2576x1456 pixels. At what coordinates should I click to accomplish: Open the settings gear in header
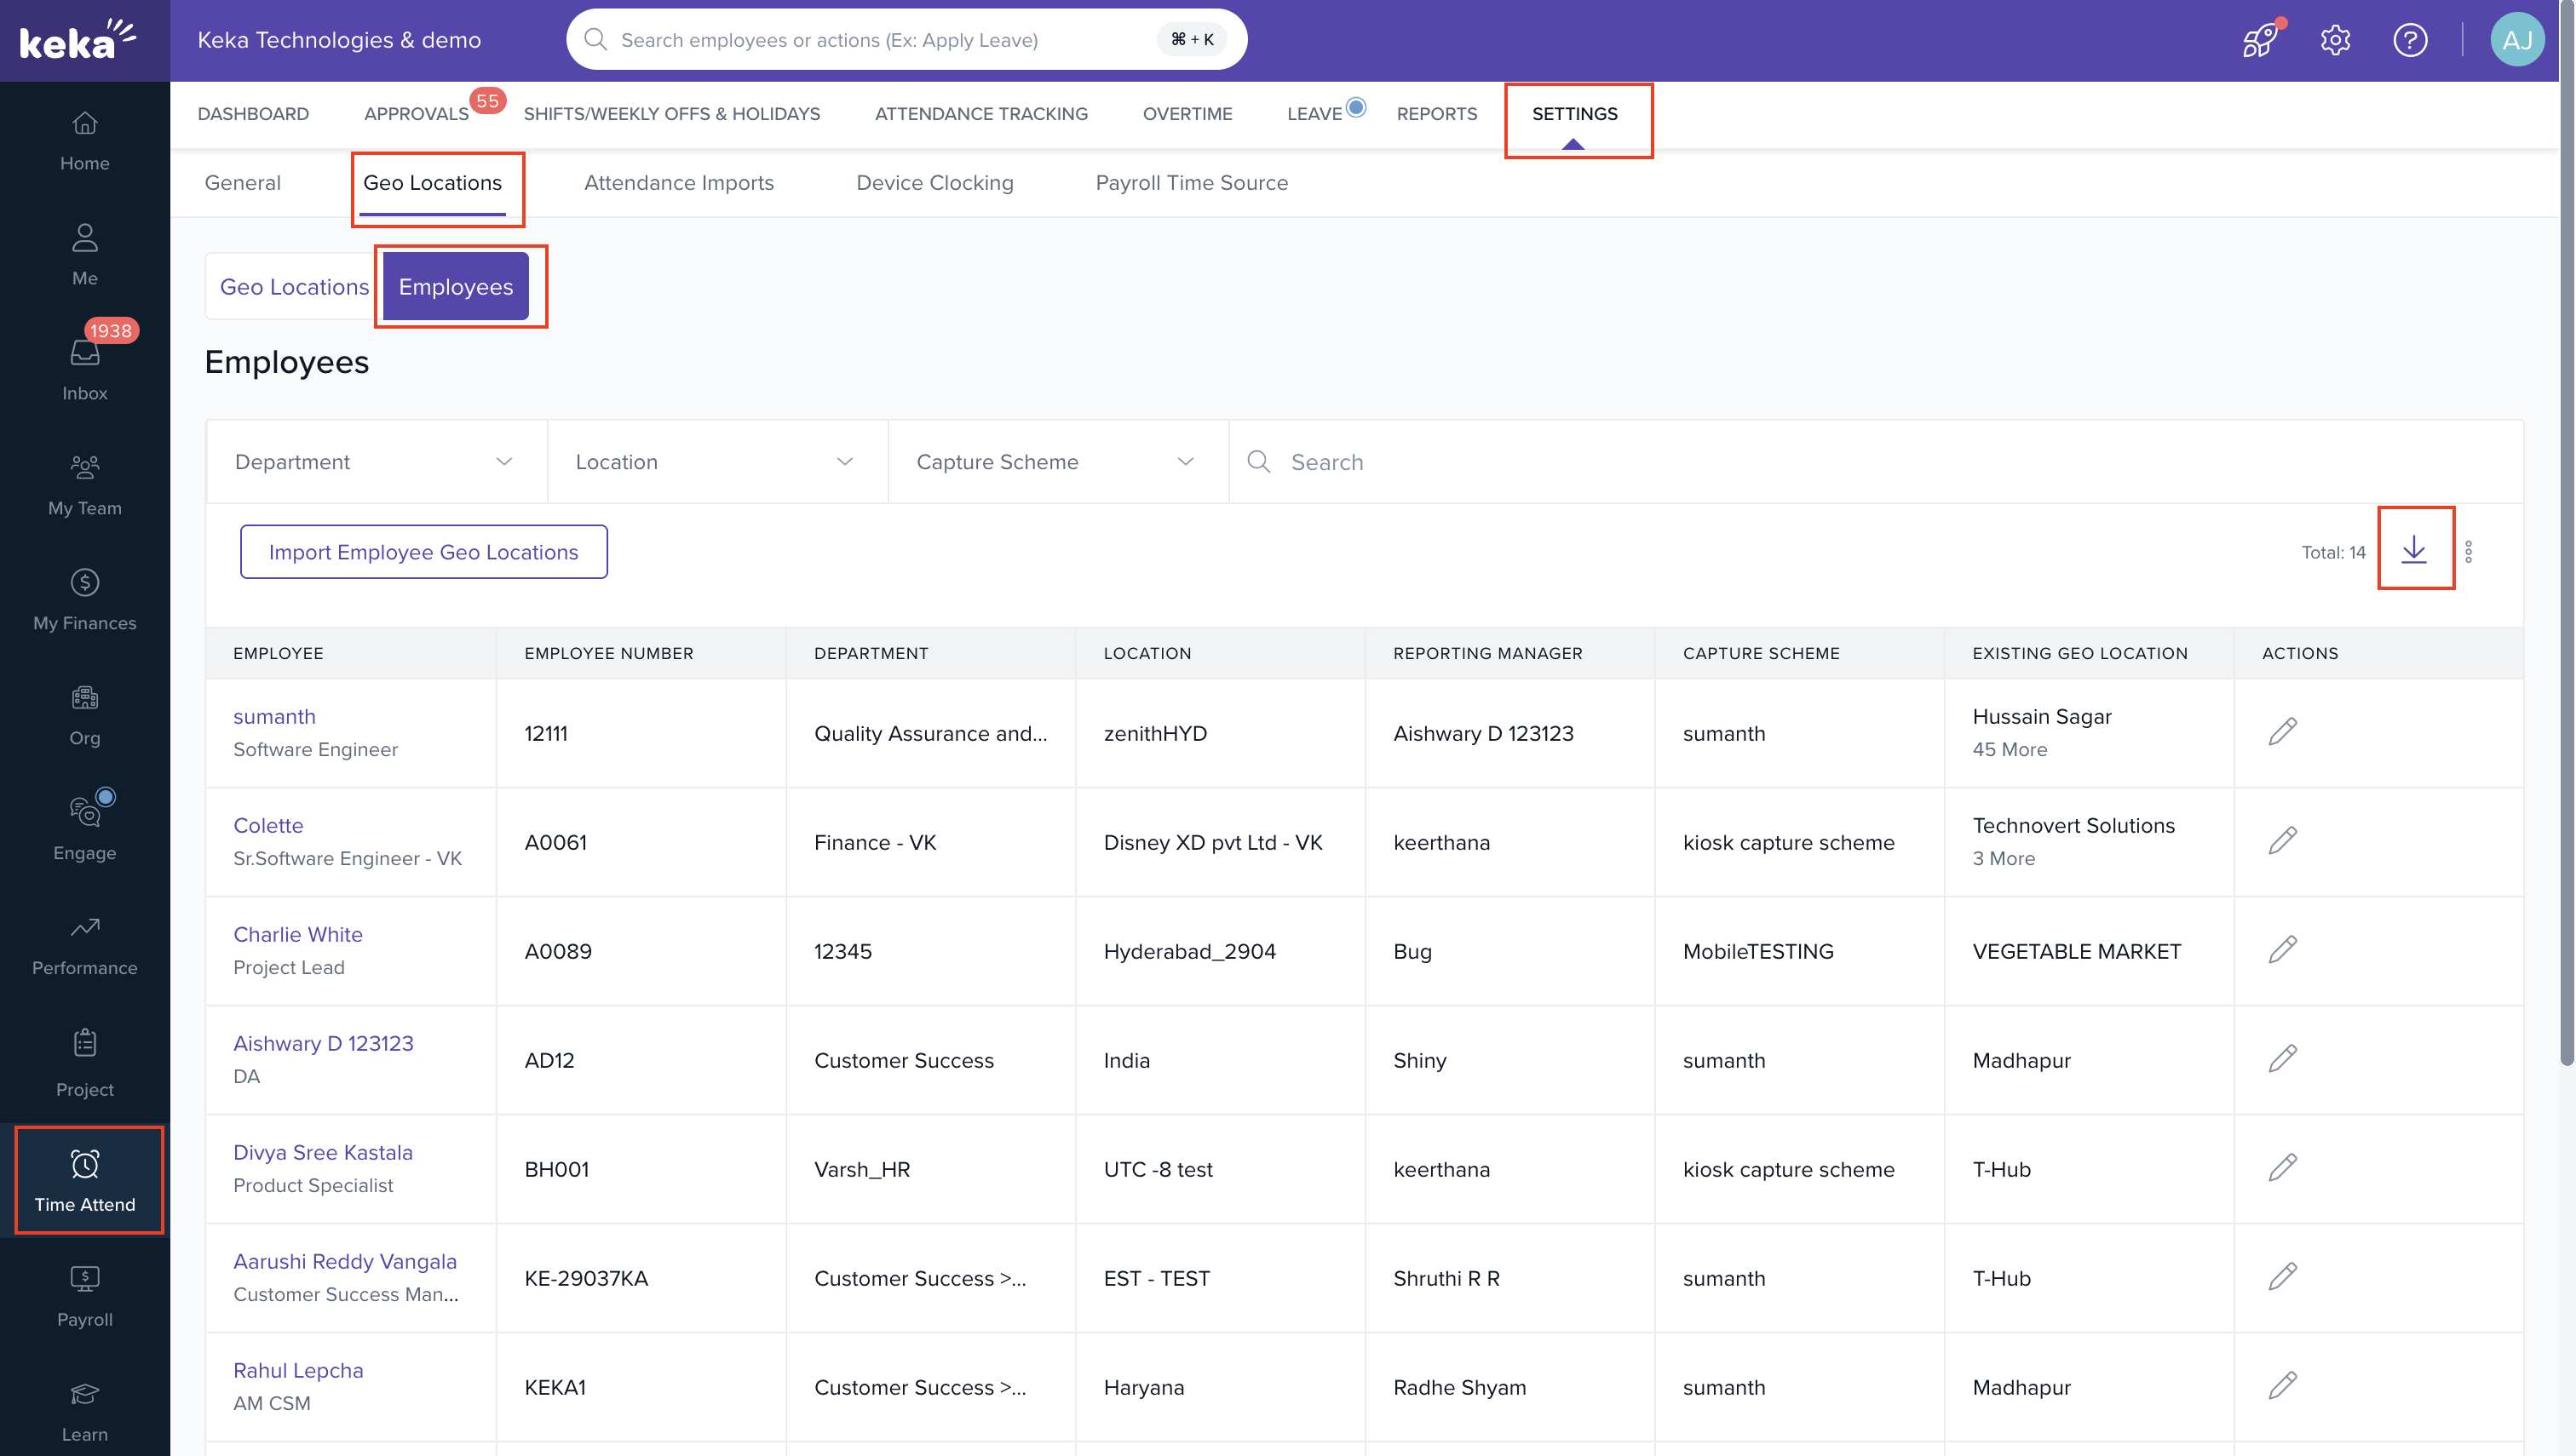(2335, 40)
